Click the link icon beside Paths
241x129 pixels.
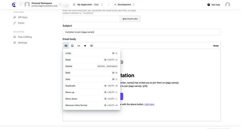coord(15,23)
